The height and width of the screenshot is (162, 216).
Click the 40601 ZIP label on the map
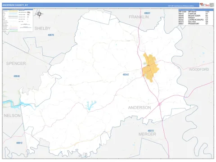pos(147,13)
